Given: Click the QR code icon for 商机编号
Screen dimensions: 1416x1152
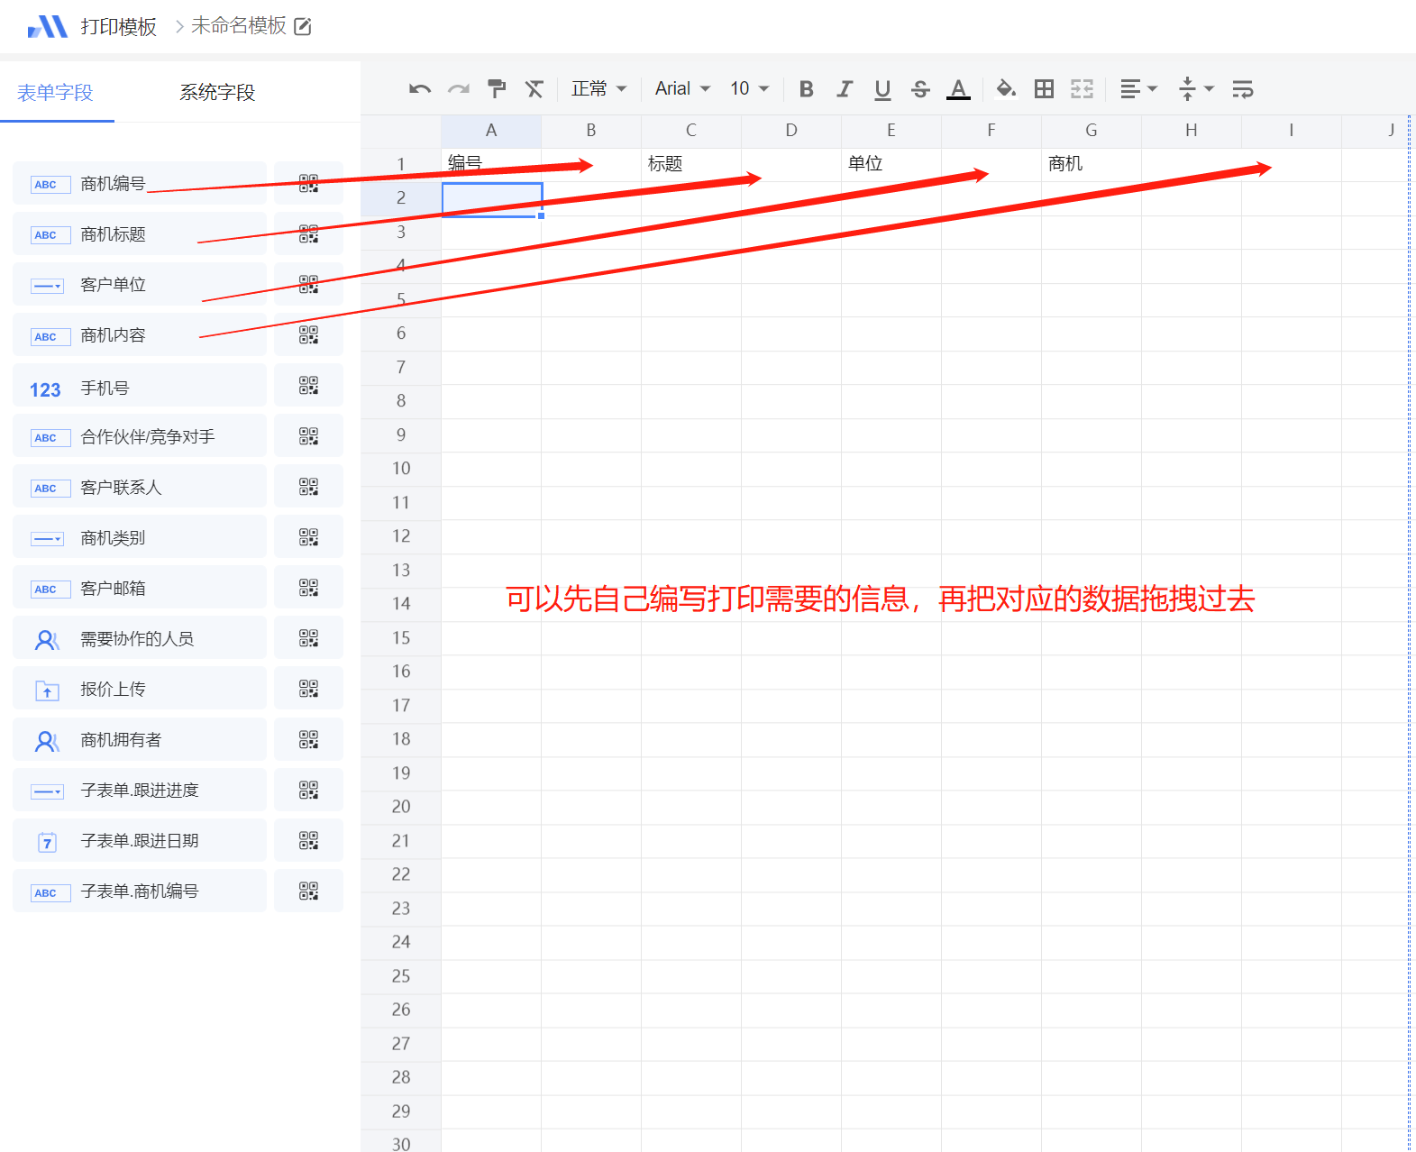Looking at the screenshot, I should [308, 184].
